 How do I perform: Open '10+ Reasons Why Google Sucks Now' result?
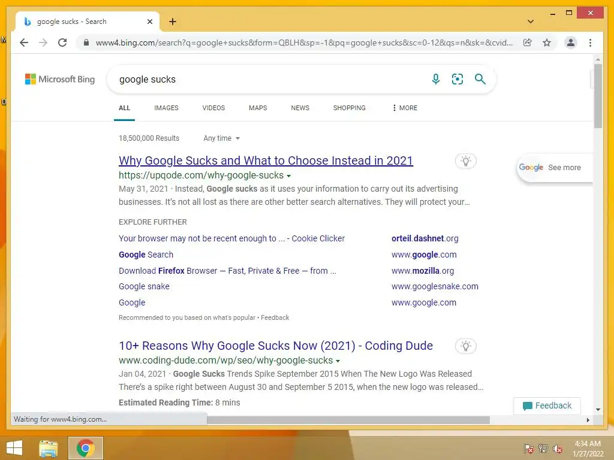pyautogui.click(x=276, y=346)
